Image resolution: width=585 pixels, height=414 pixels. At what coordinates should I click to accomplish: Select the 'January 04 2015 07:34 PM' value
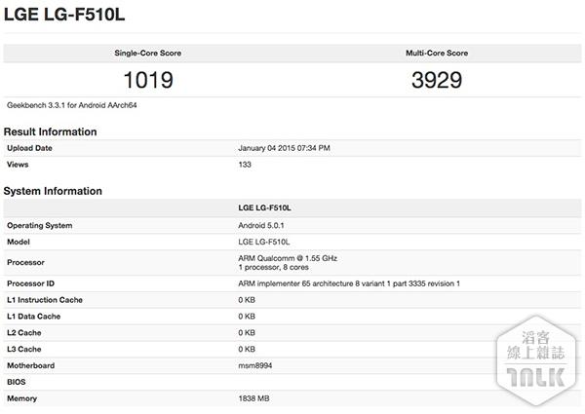click(x=284, y=148)
